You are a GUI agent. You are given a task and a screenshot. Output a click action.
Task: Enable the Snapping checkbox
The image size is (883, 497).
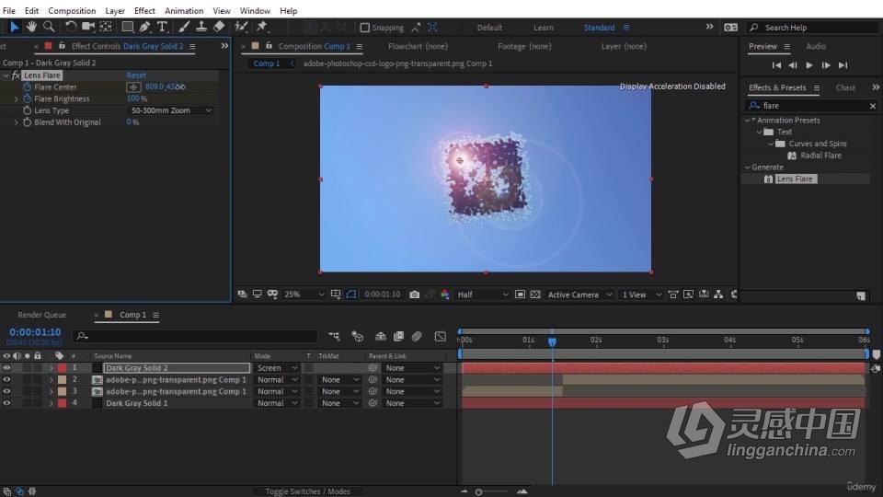click(x=364, y=27)
